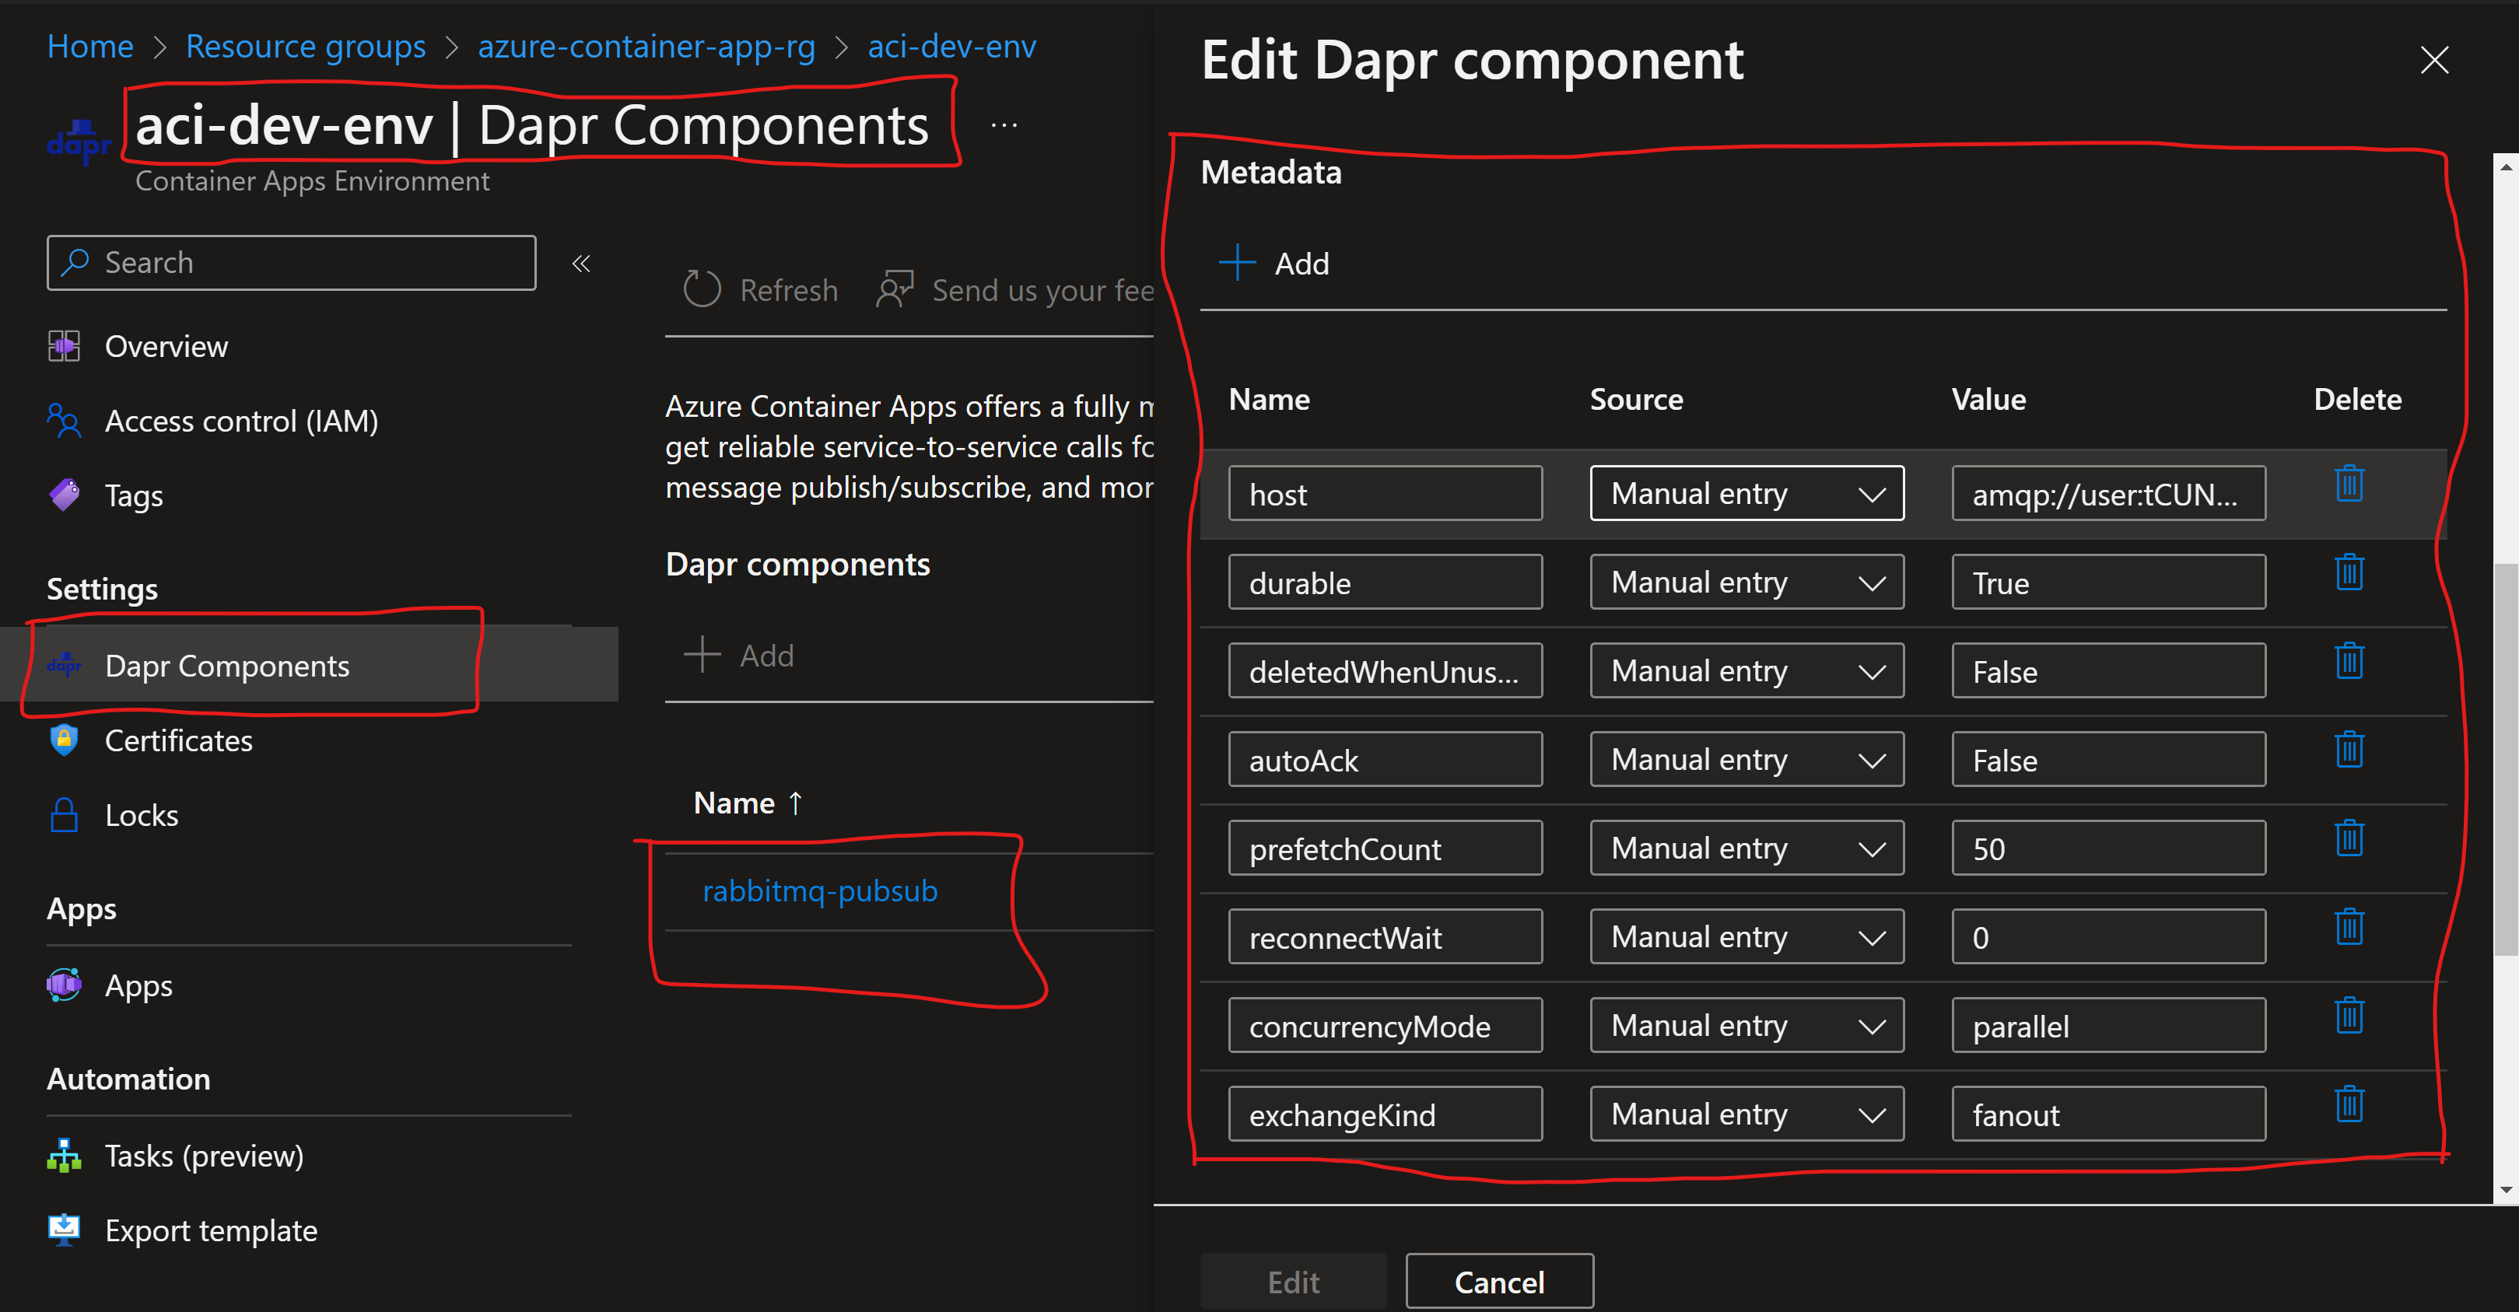The height and width of the screenshot is (1312, 2519).
Task: Click the plus icon next to Metadata Add
Action: (x=1237, y=263)
